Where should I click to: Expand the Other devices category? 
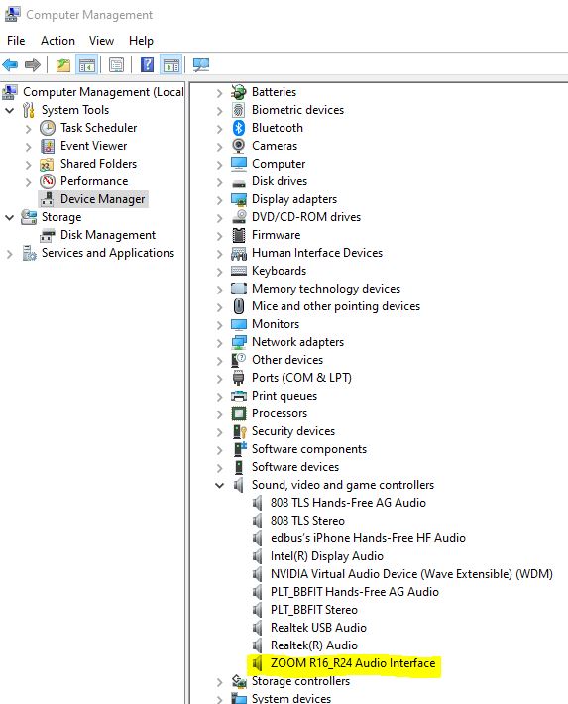tap(219, 361)
